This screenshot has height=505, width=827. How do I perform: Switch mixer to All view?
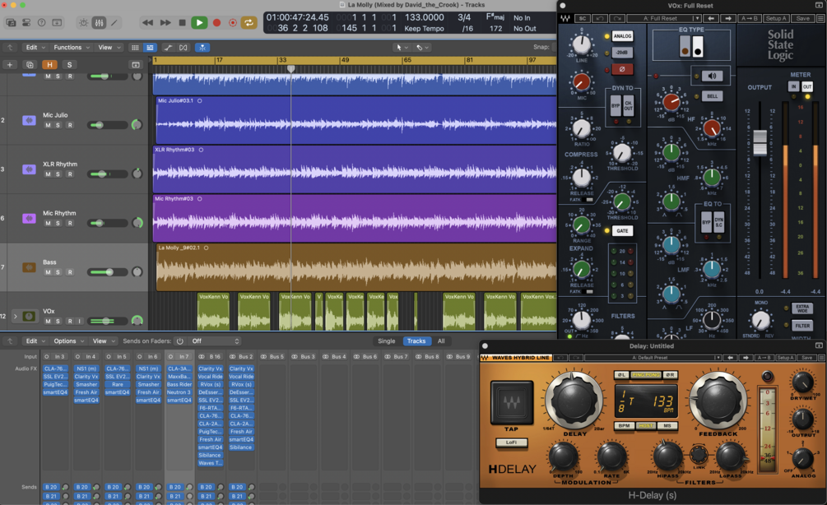tap(441, 341)
